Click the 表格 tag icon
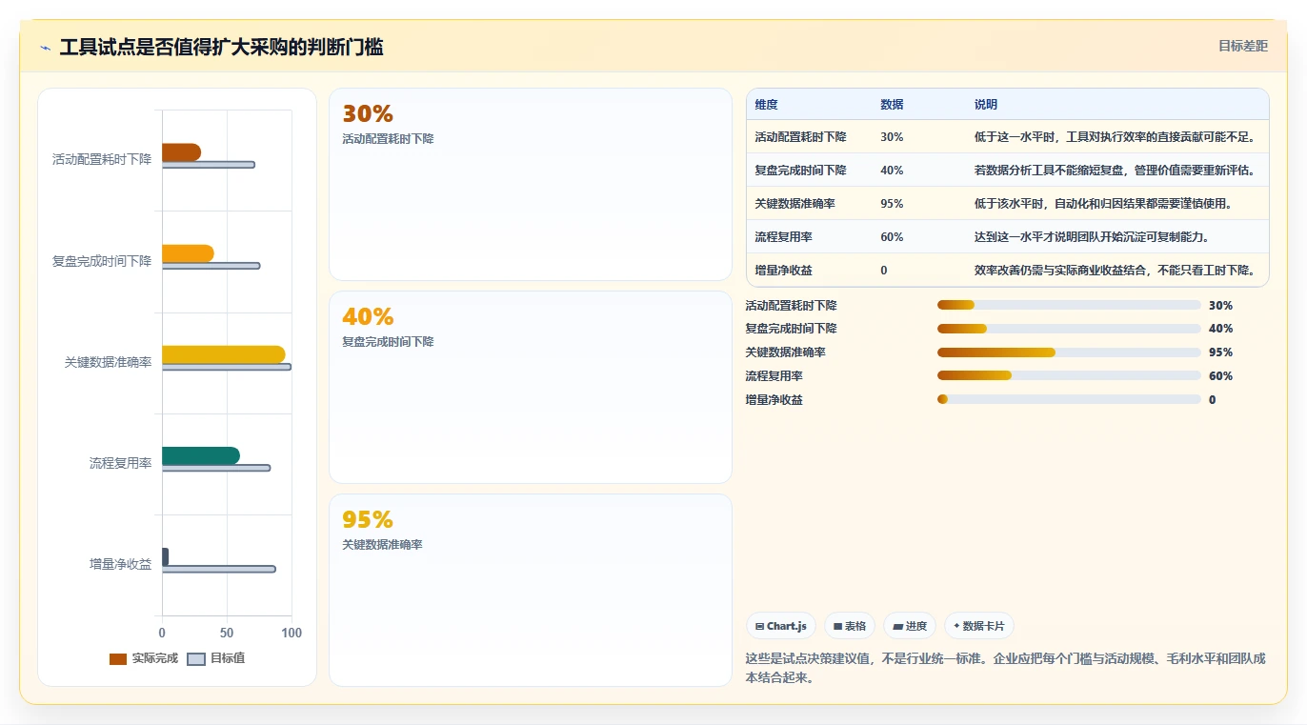Image resolution: width=1307 pixels, height=725 pixels. [x=837, y=626]
